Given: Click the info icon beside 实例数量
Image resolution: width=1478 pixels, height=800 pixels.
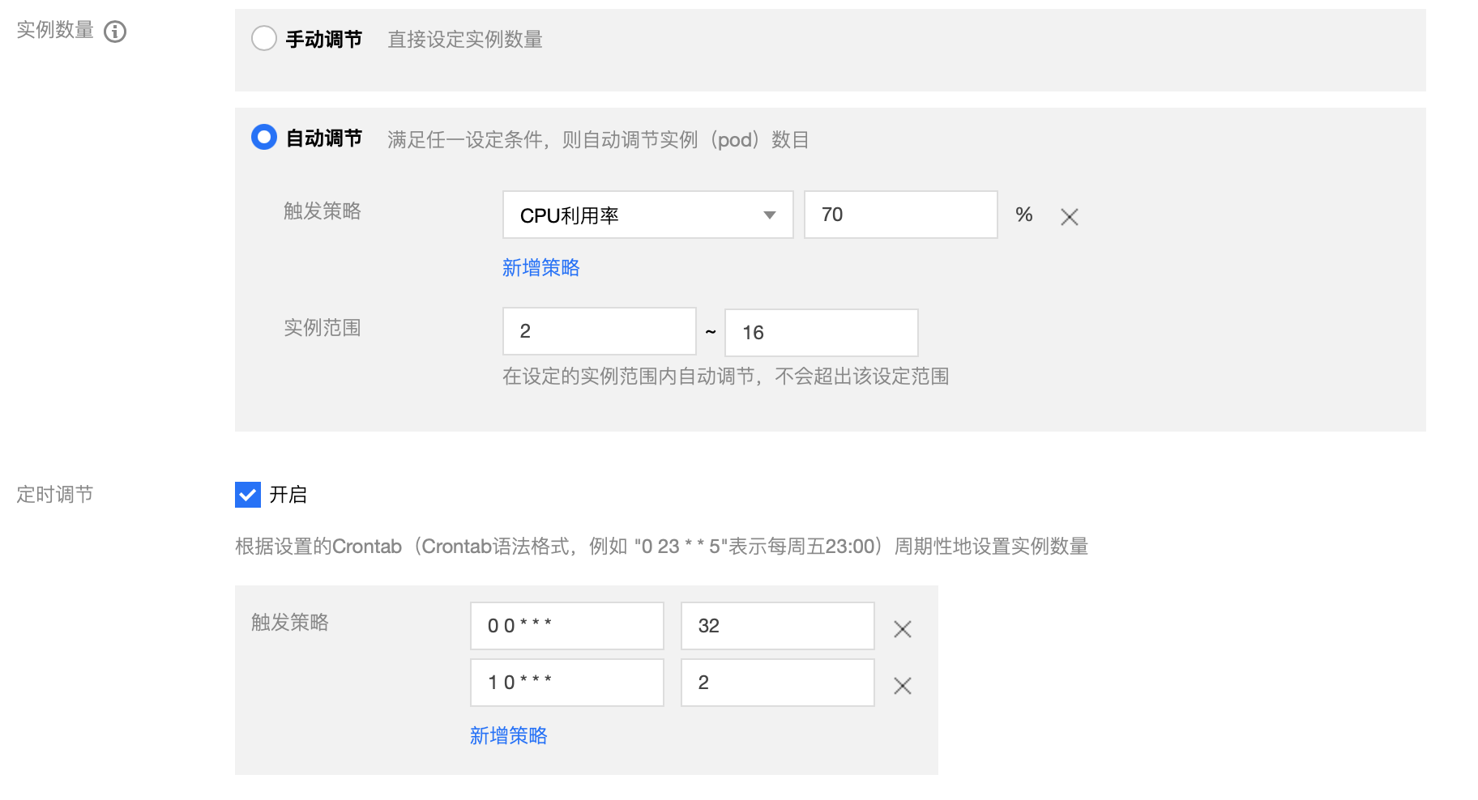Looking at the screenshot, I should click(115, 32).
